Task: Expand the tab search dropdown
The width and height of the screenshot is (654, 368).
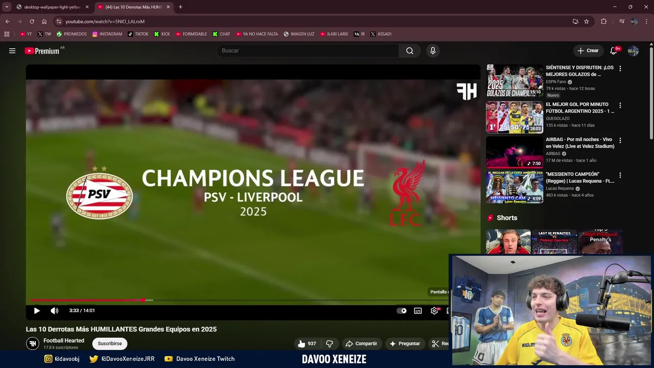Action: [7, 7]
